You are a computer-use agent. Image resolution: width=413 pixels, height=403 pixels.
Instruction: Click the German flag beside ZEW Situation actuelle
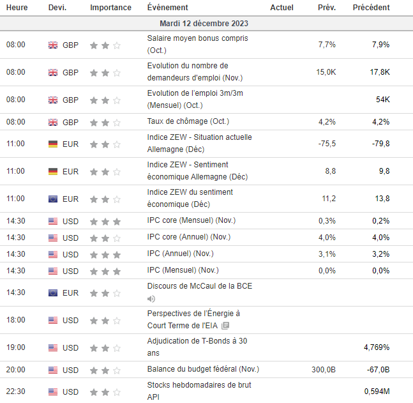click(x=53, y=144)
